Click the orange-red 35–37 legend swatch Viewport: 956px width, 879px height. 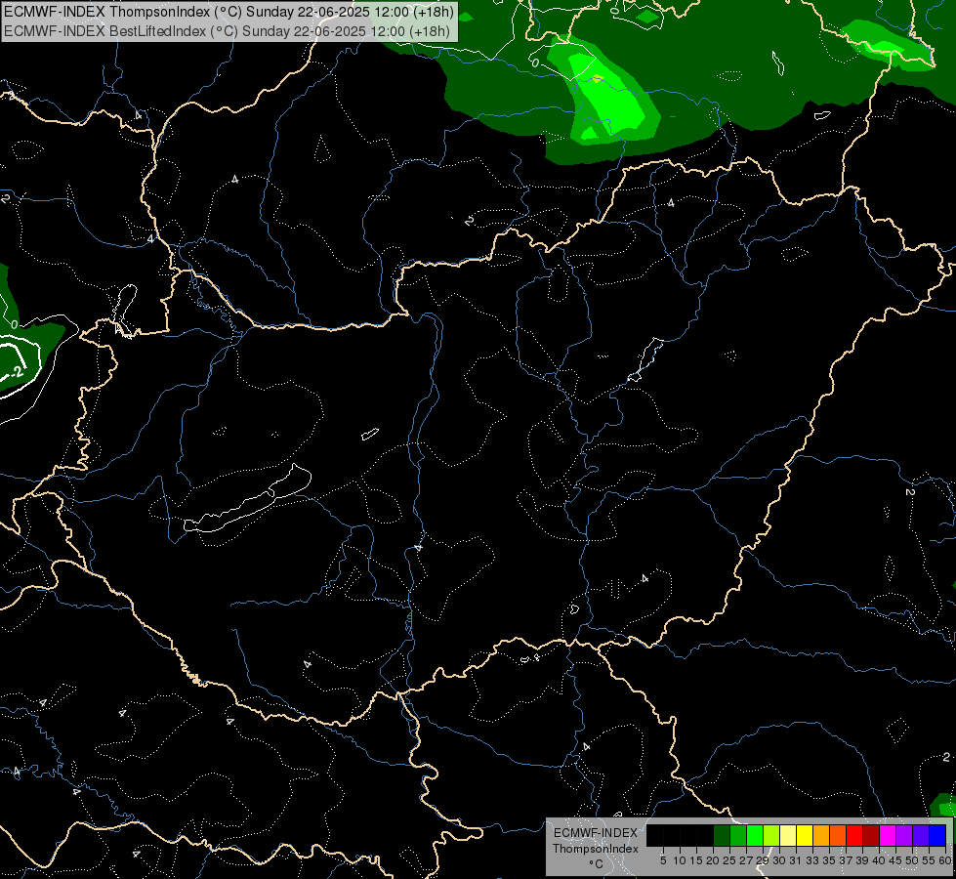point(838,835)
